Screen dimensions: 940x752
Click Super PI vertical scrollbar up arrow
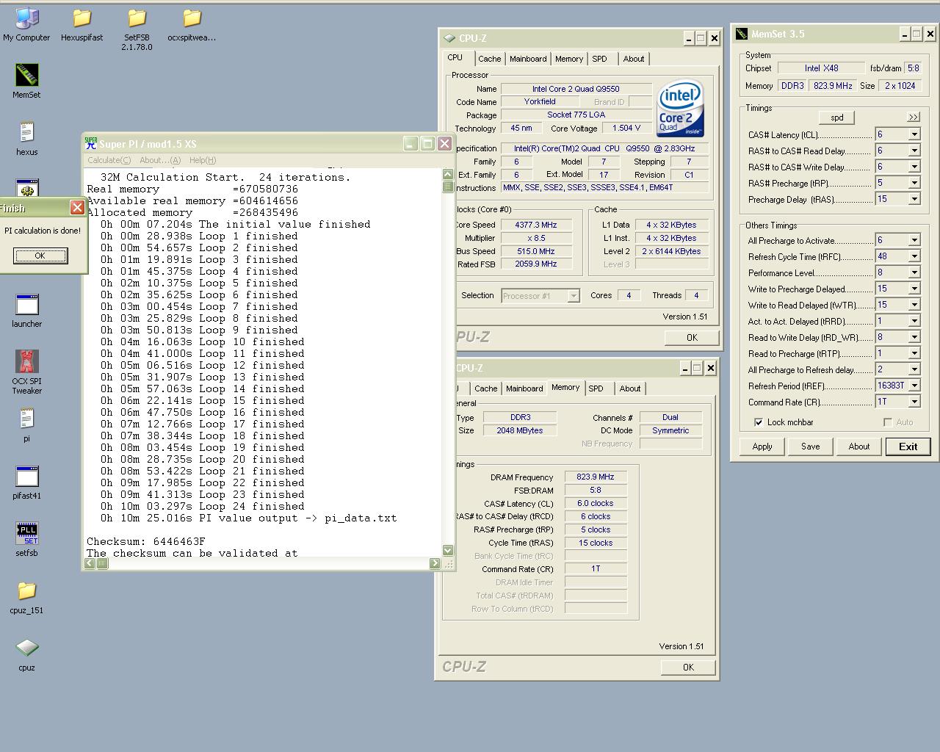[449, 174]
